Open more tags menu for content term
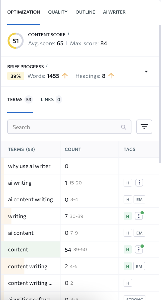This screenshot has width=161, height=300. (139, 250)
